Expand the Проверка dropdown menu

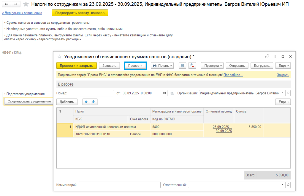pos(212,65)
